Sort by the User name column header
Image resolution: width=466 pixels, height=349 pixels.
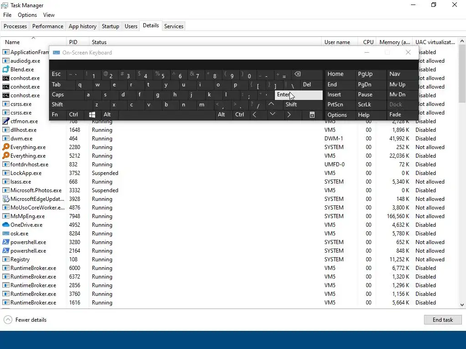coord(339,42)
